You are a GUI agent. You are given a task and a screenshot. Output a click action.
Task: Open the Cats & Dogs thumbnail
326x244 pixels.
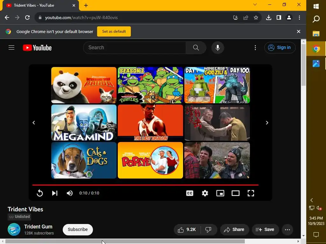[x=84, y=160]
